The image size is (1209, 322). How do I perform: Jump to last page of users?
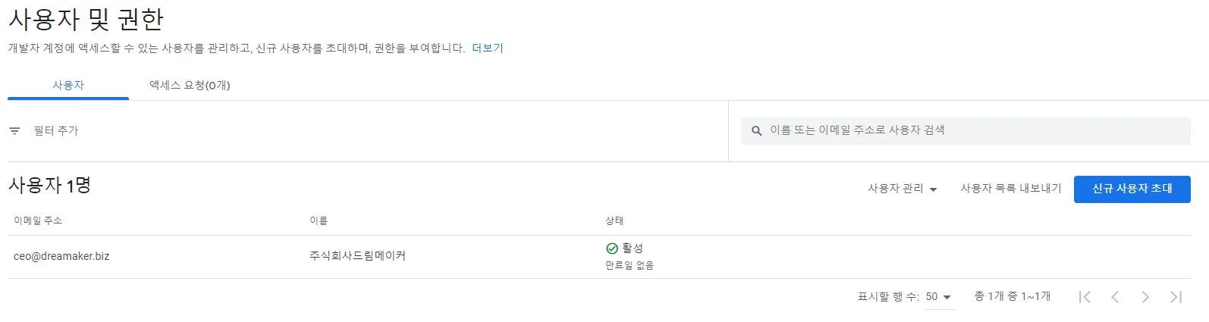tap(1176, 297)
